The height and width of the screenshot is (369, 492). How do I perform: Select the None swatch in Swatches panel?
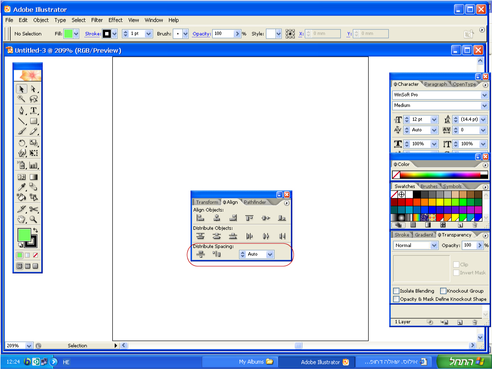pyautogui.click(x=395, y=194)
